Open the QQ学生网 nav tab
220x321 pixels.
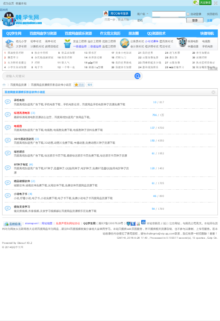[14, 33]
